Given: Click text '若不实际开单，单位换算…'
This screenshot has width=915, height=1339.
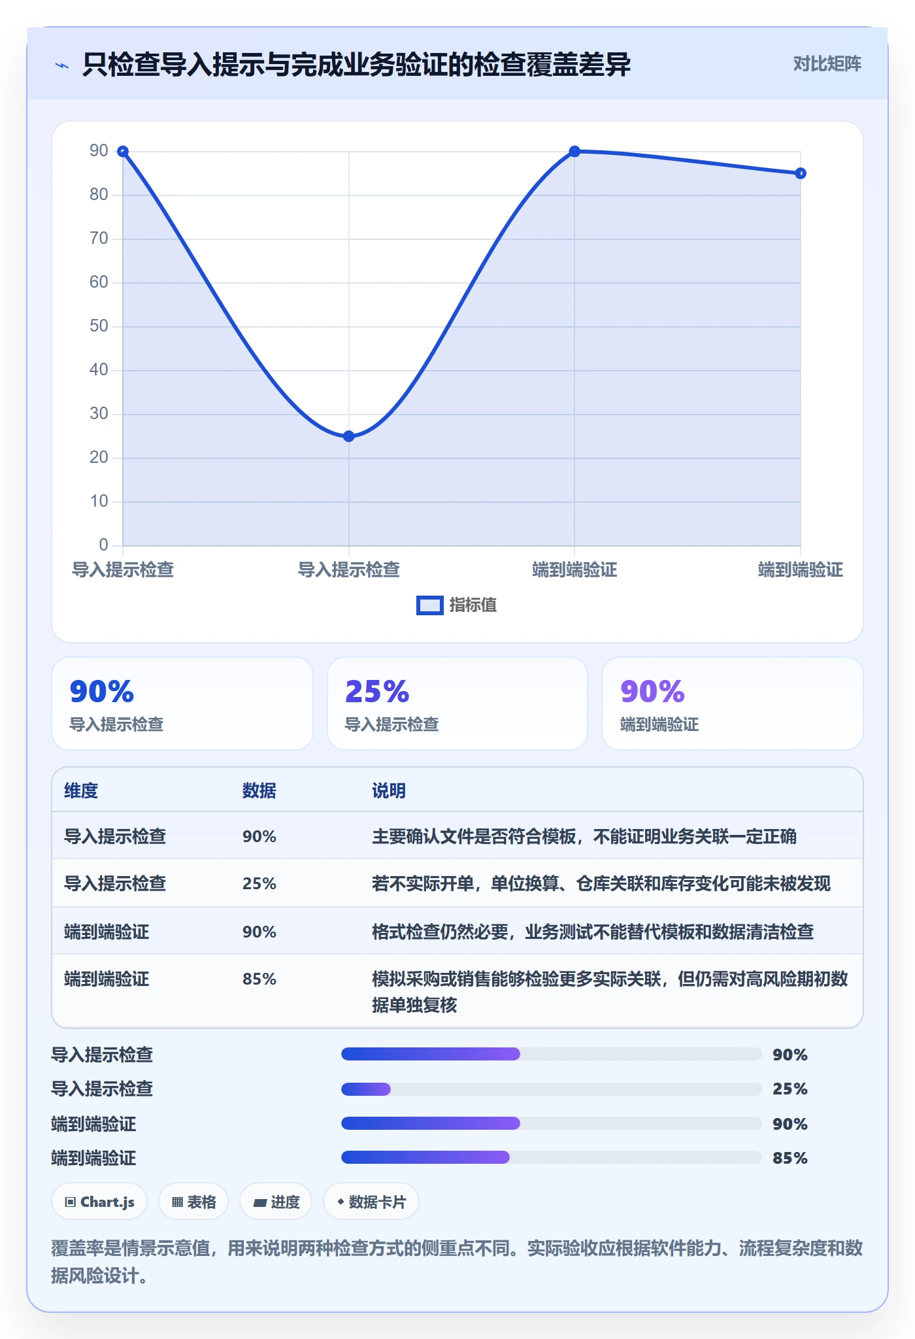Looking at the screenshot, I should point(601,883).
